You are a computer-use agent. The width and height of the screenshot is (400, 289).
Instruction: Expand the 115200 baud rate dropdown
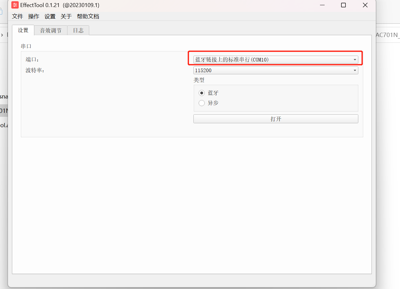click(276, 70)
